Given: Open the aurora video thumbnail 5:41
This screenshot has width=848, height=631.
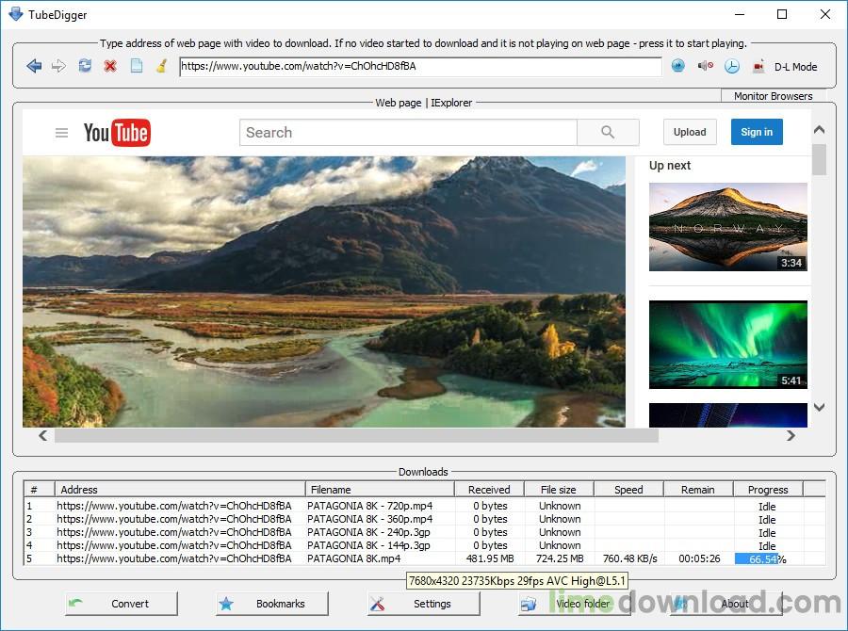Looking at the screenshot, I should (x=728, y=345).
